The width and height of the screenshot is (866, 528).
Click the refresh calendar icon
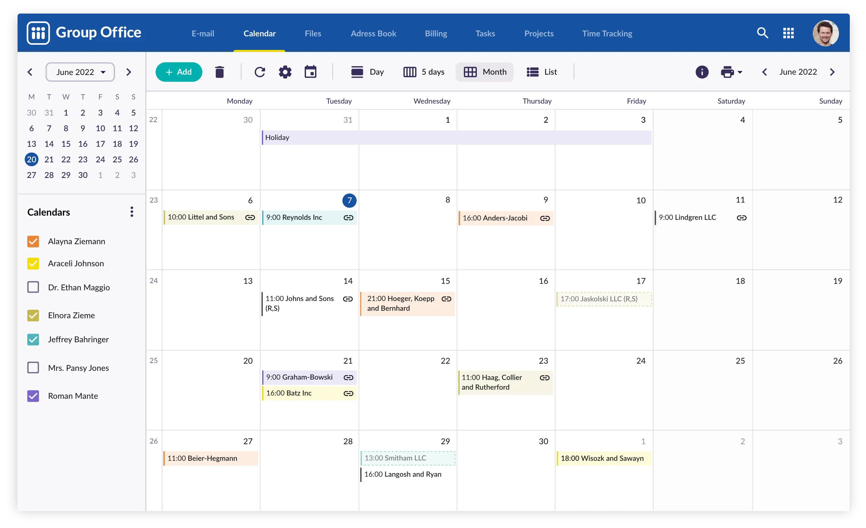point(260,71)
